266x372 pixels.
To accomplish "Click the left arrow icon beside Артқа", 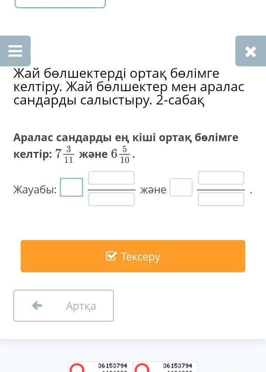I will point(37,306).
